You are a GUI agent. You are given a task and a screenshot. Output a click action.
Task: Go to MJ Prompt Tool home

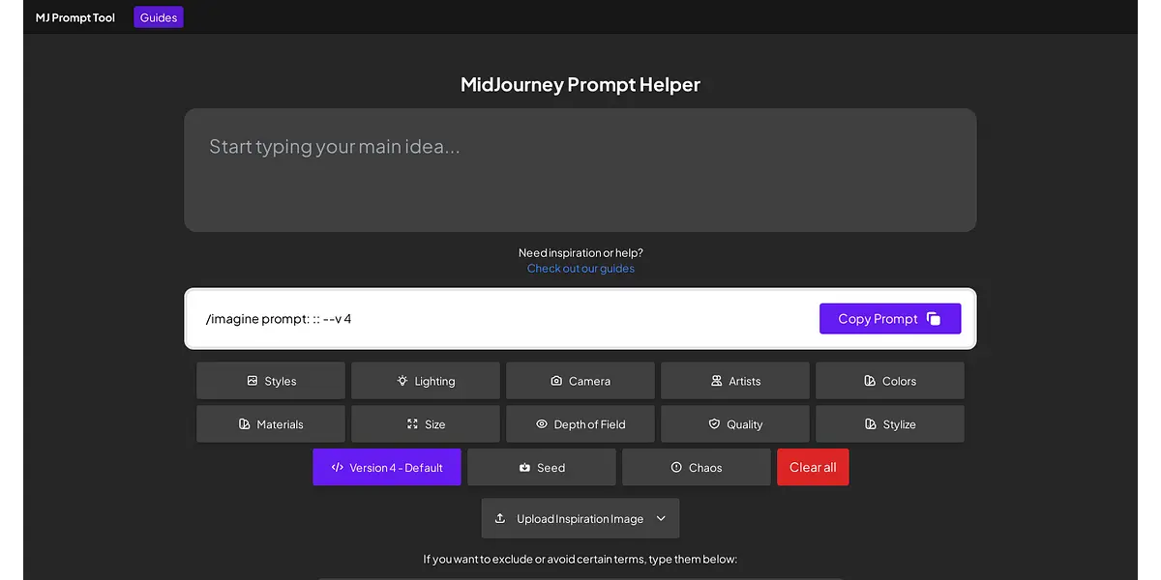[75, 17]
